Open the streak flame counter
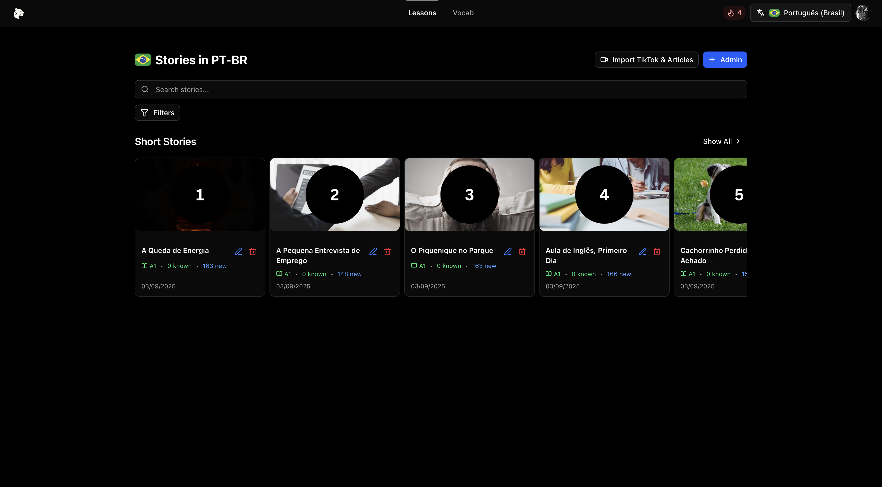 pyautogui.click(x=734, y=13)
